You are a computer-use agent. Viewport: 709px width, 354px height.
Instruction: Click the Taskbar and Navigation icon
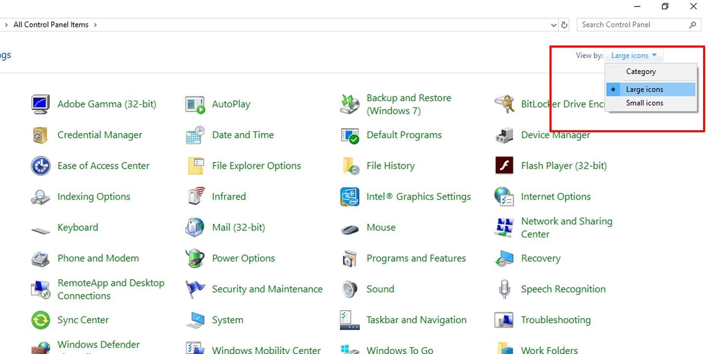349,320
